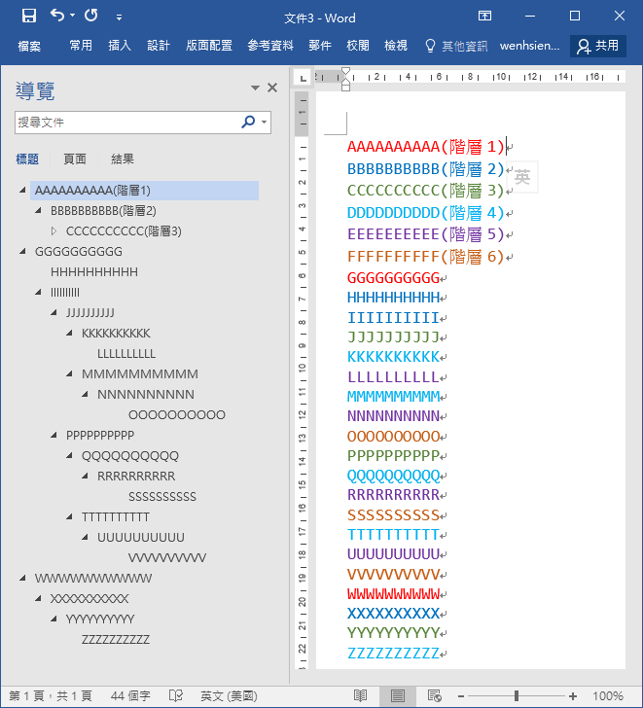Collapse the BBBBBBBBBB(階層2) heading
The image size is (643, 708).
(x=38, y=211)
